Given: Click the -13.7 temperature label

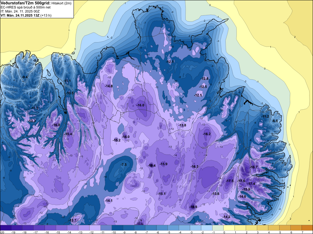Looking at the screenshot, I should pyautogui.click(x=73, y=220).
